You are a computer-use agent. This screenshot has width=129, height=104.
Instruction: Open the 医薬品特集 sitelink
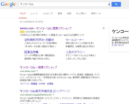(31, 52)
